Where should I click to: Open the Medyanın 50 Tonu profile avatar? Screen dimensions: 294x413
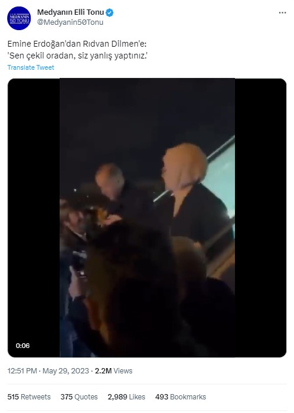click(19, 18)
